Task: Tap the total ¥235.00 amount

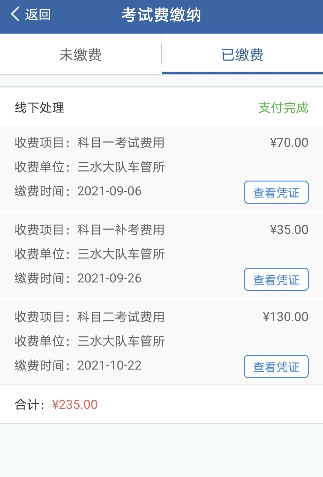Action: [x=75, y=405]
